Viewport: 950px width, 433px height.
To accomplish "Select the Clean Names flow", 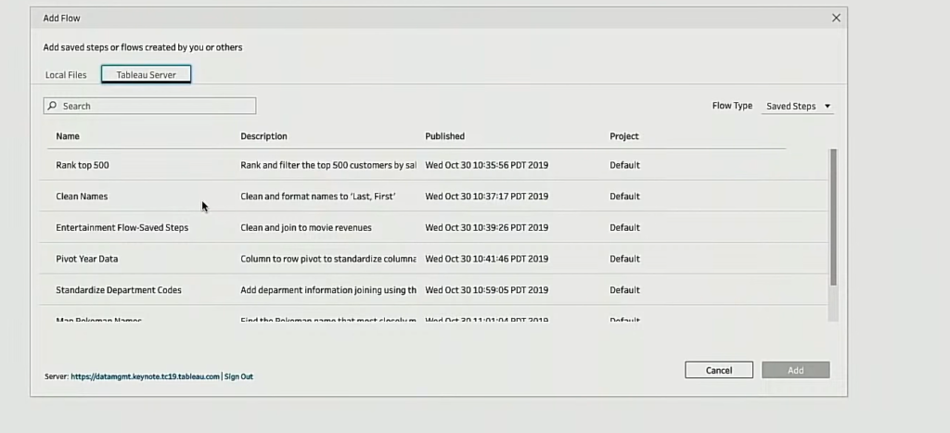I will pyautogui.click(x=433, y=197).
